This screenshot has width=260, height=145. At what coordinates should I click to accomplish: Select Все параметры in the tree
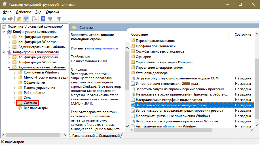pyautogui.click(x=35, y=108)
